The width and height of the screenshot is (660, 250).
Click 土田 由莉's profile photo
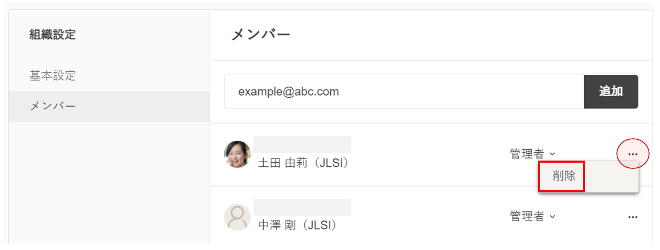(237, 154)
